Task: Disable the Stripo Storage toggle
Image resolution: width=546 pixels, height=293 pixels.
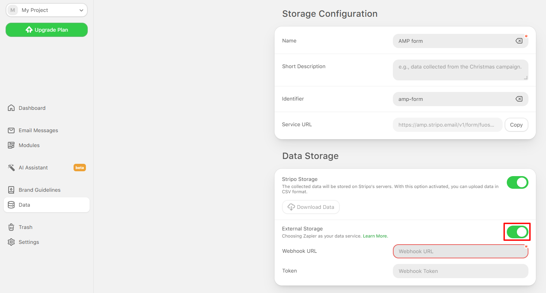Action: pos(517,182)
